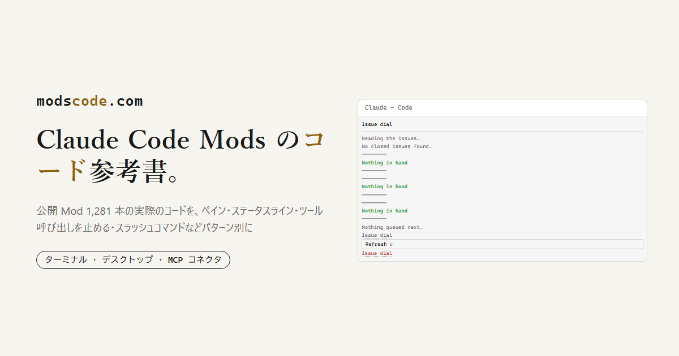Image resolution: width=679 pixels, height=356 pixels.
Task: Click the bold Issue dial panel heading
Action: click(377, 124)
